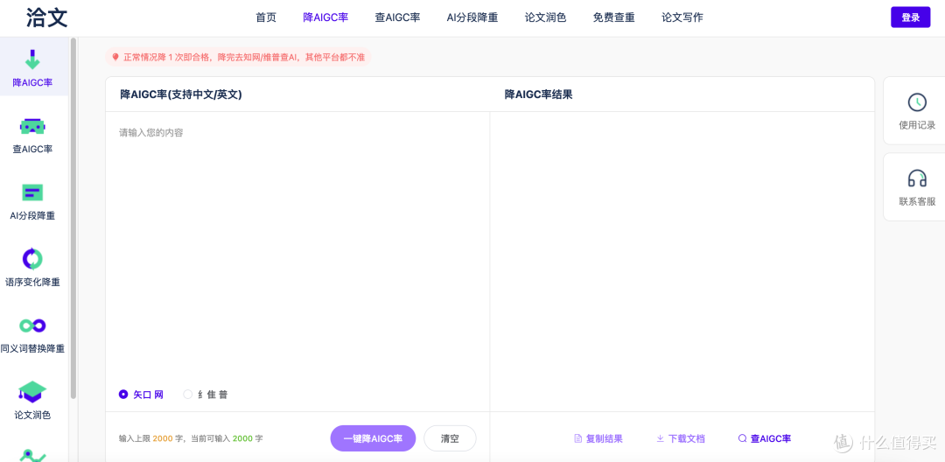Click the red notice about 知网/维普查AI
The image size is (945, 462).
239,57
